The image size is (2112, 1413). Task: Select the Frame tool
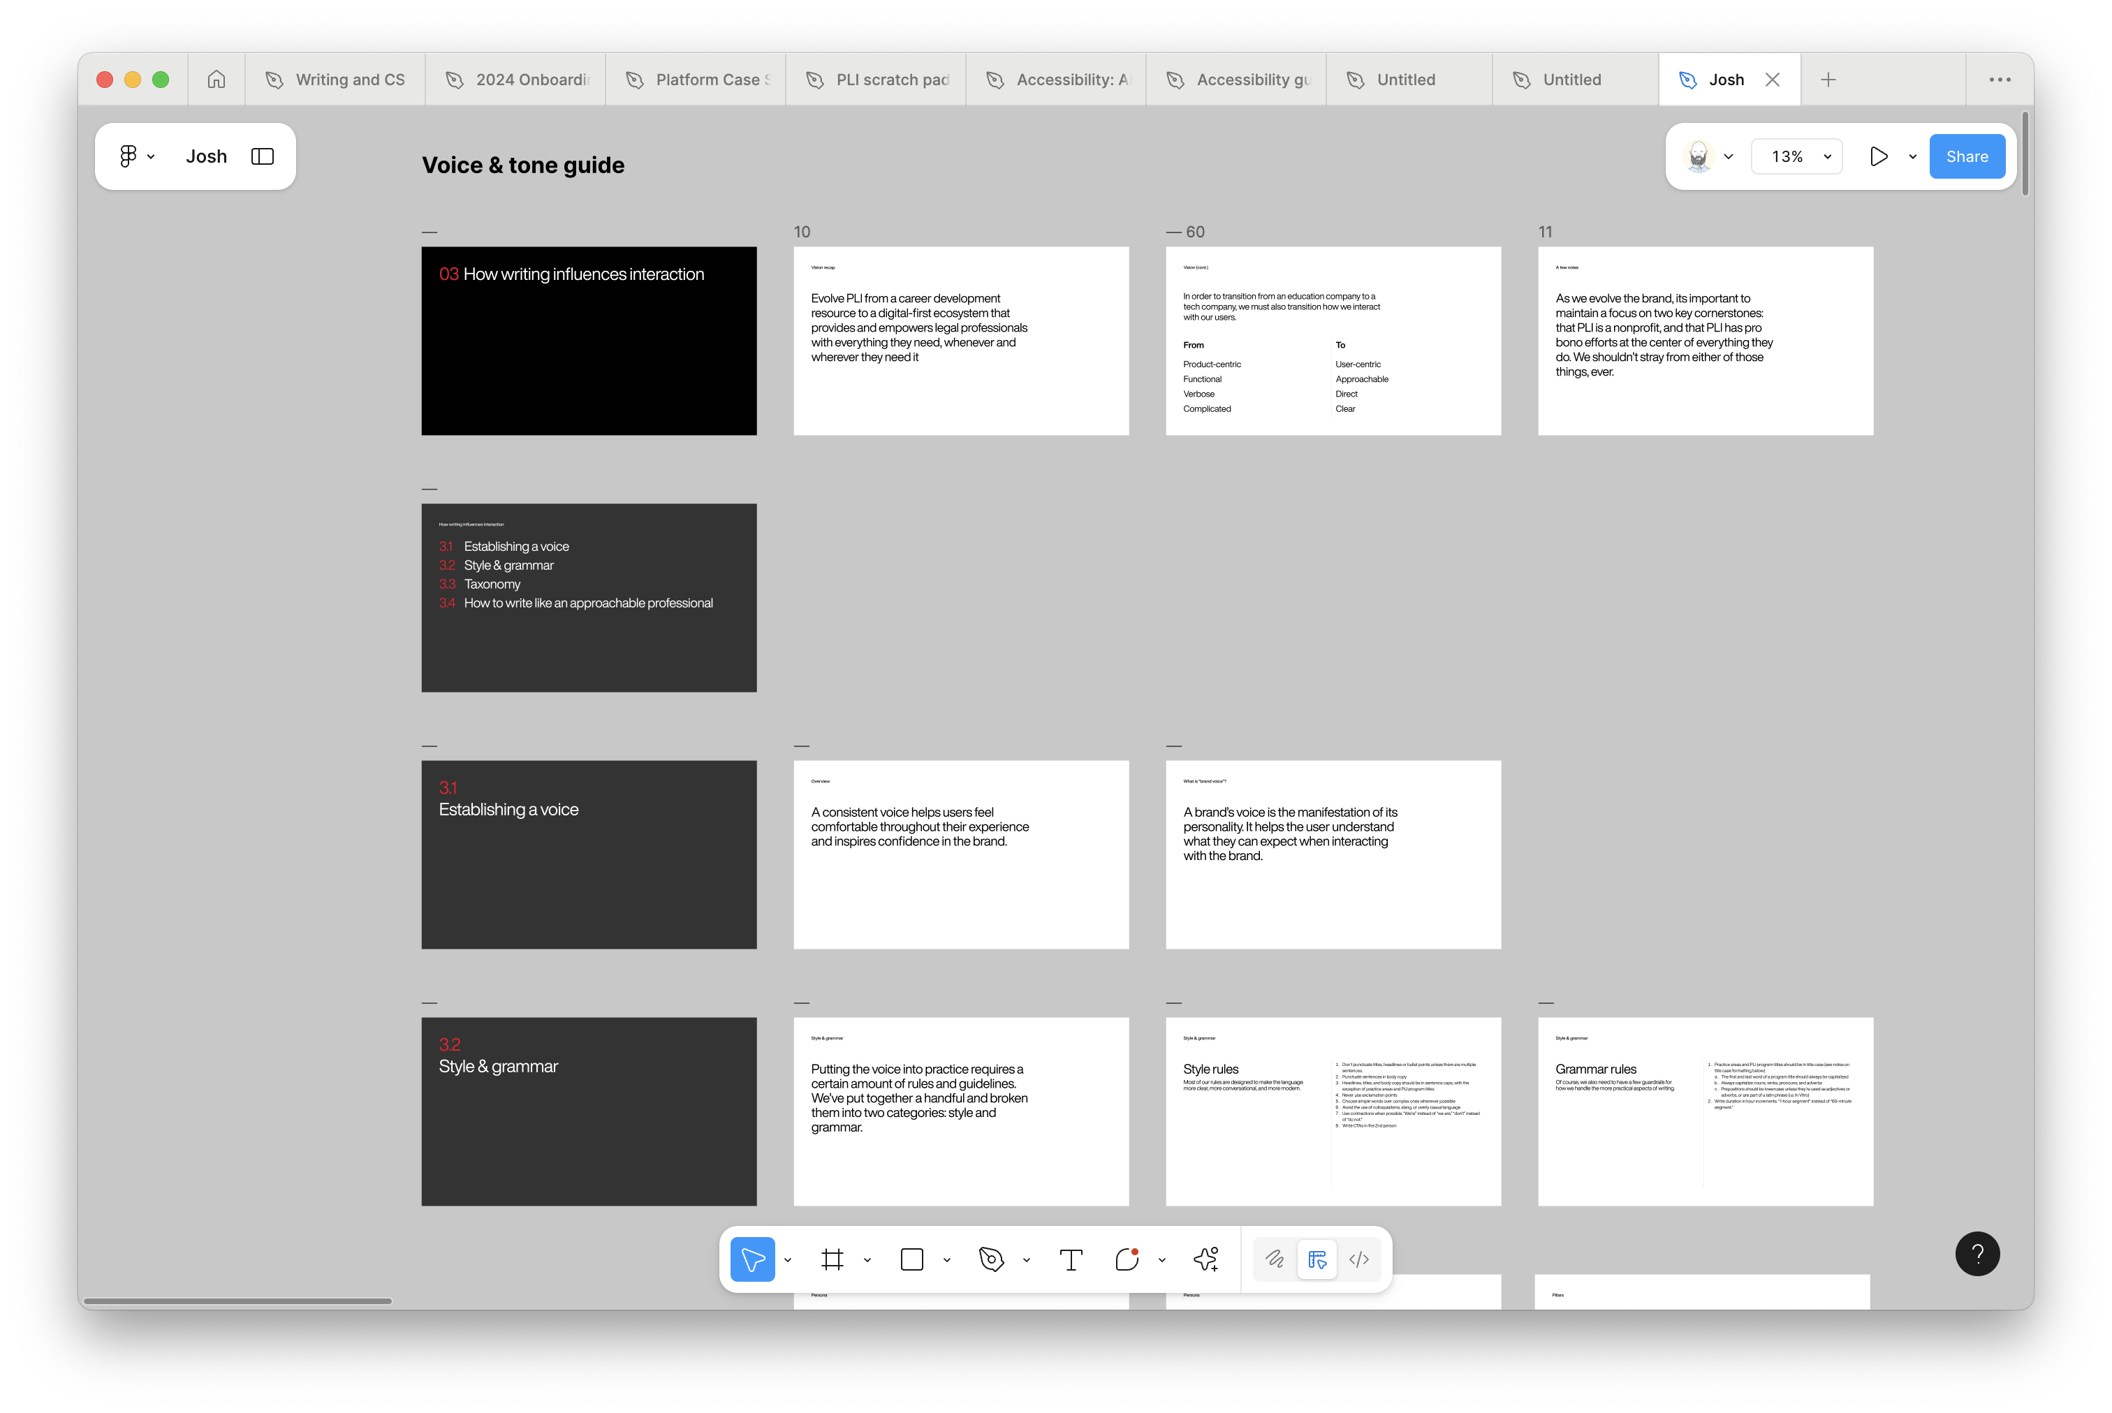pyautogui.click(x=832, y=1259)
